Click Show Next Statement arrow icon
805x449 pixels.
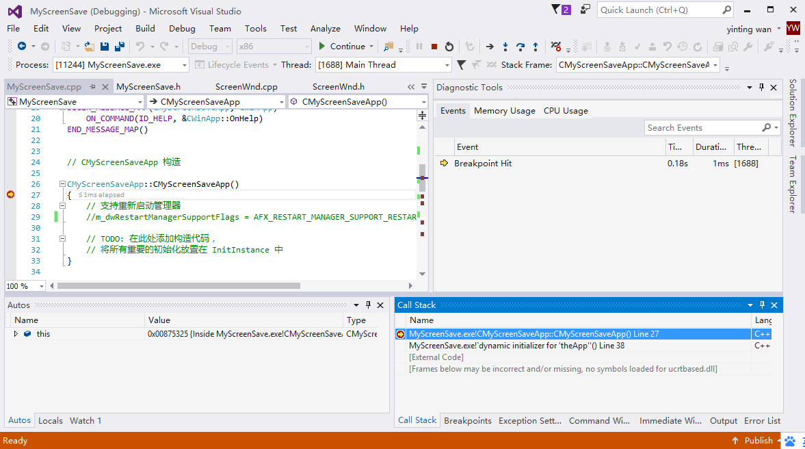(490, 47)
